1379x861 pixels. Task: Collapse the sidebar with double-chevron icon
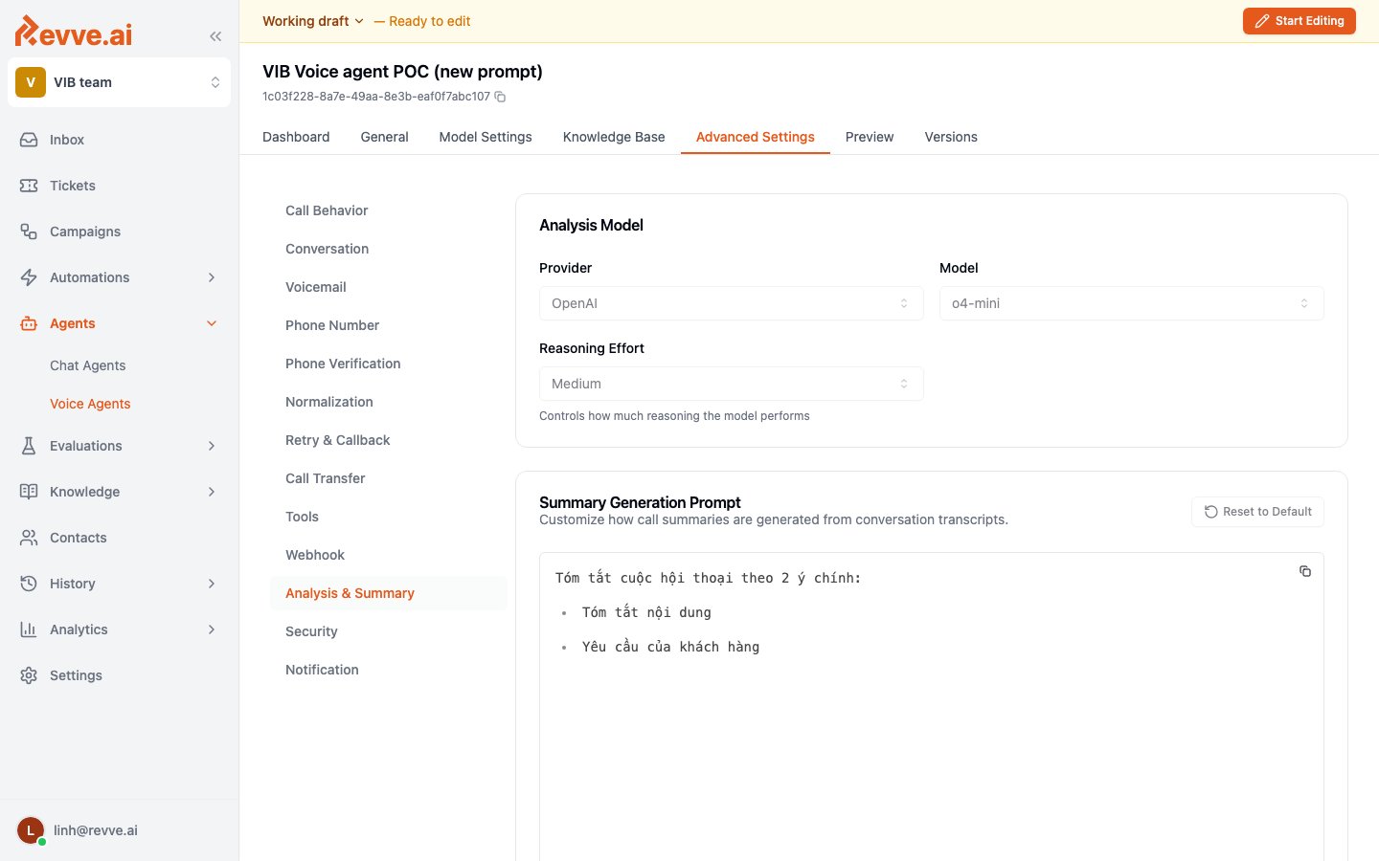point(215,36)
